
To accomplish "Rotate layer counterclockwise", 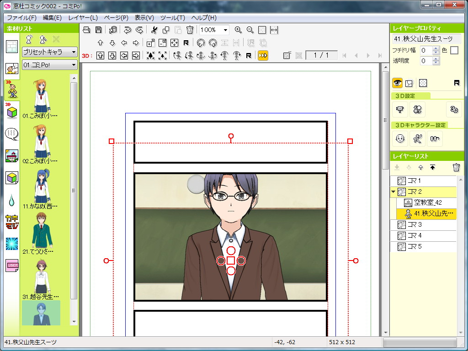I will click(201, 43).
